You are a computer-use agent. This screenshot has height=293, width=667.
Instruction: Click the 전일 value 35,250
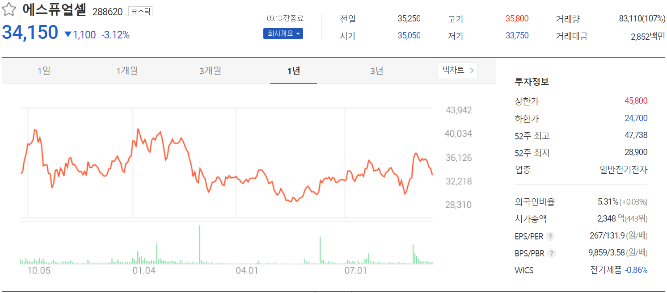point(409,19)
